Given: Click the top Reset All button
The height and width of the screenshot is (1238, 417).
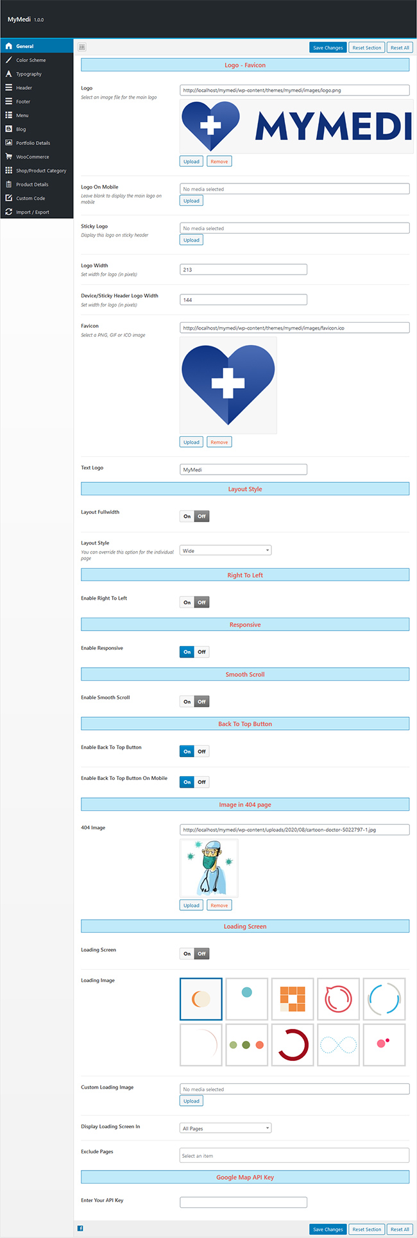Looking at the screenshot, I should point(400,47).
